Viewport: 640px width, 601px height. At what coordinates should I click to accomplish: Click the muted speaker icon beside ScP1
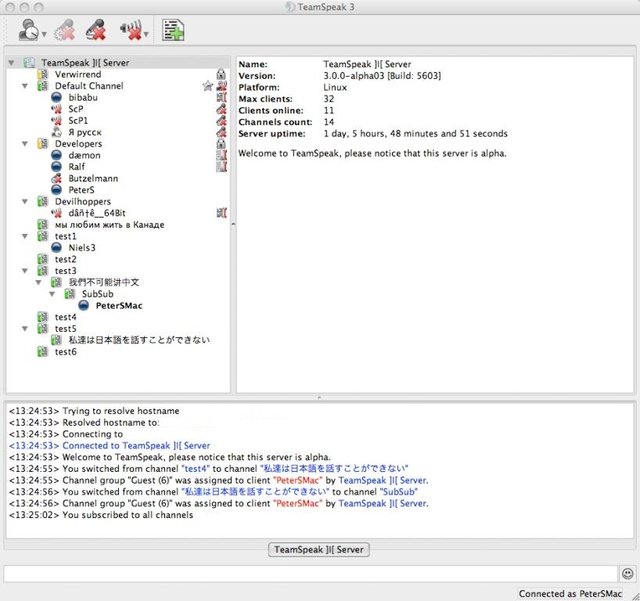56,121
